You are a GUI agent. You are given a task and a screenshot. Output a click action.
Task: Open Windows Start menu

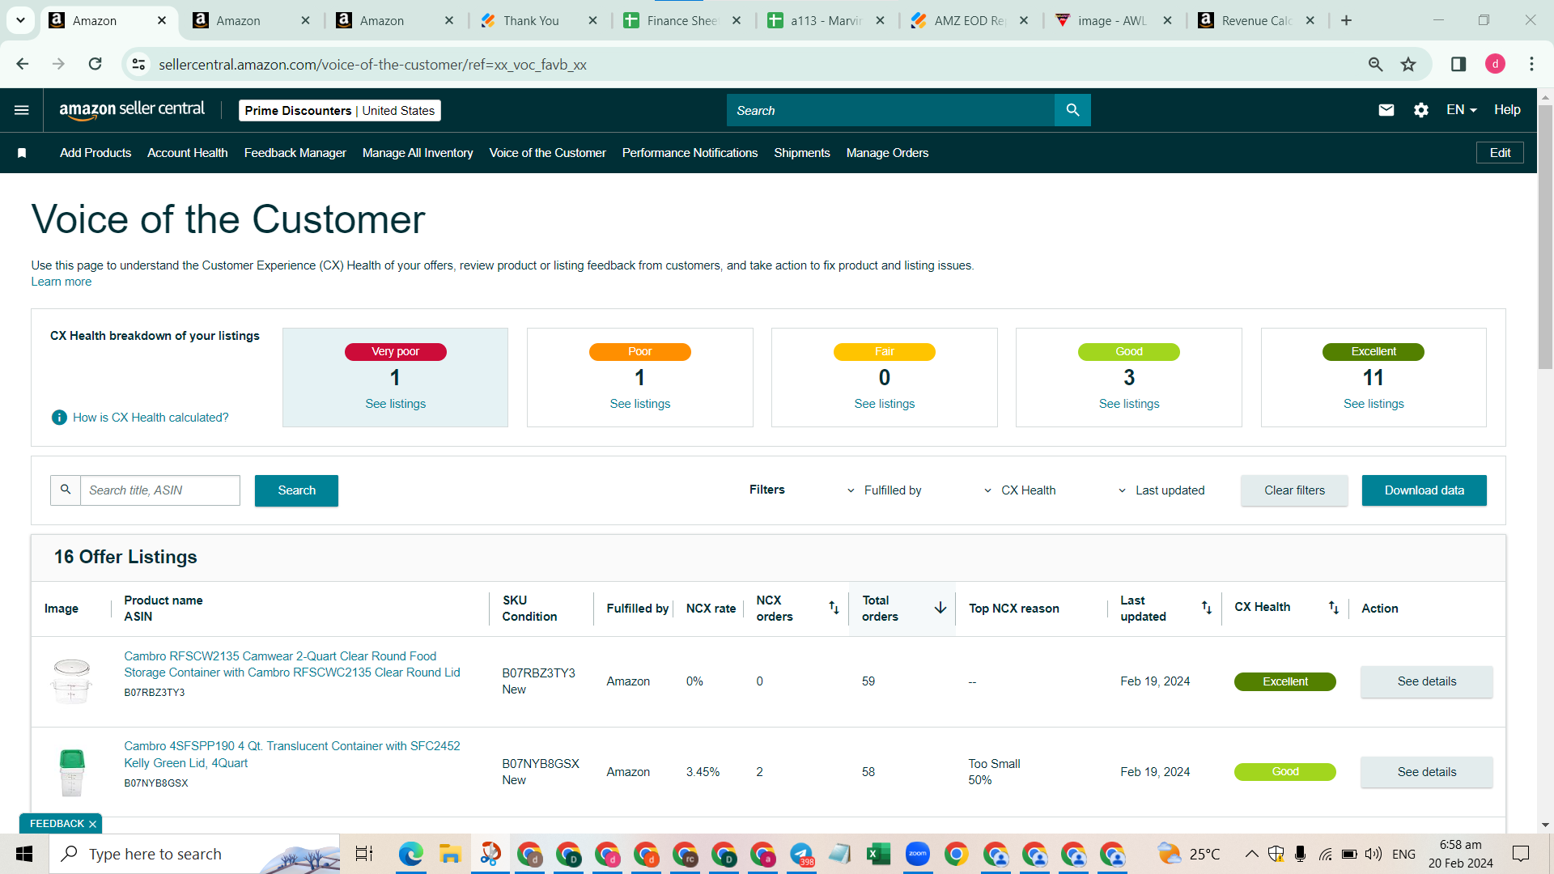tap(24, 854)
